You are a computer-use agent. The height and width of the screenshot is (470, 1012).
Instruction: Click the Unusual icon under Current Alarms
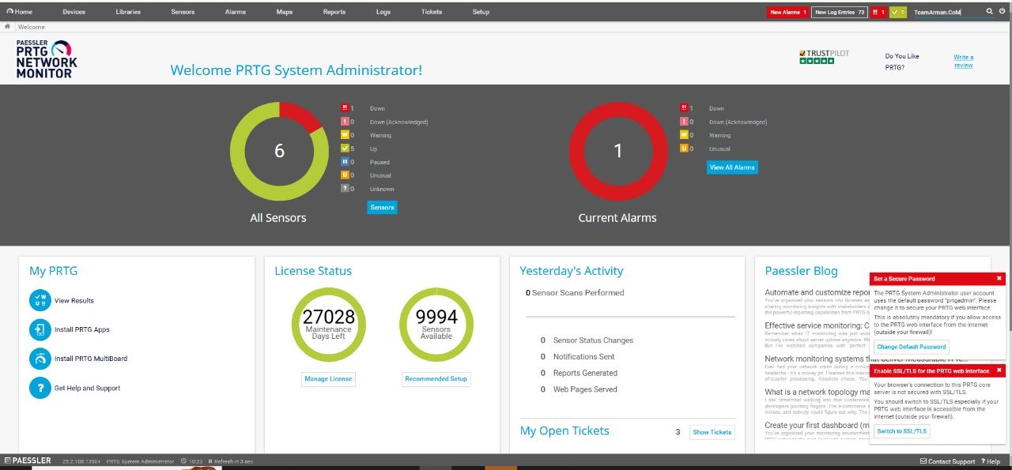(684, 149)
